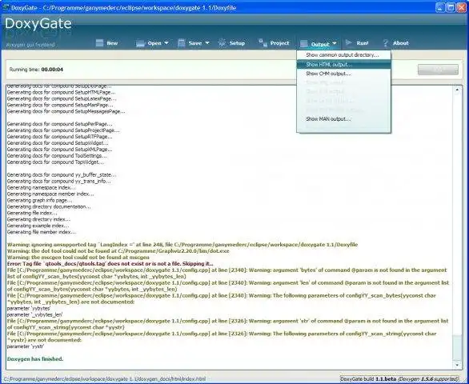Click the Save disk icon

click(181, 43)
